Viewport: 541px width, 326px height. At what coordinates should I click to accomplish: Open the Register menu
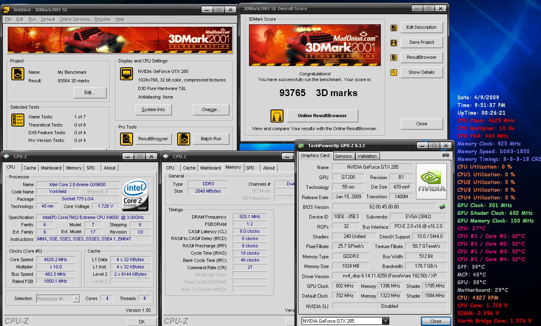(103, 19)
